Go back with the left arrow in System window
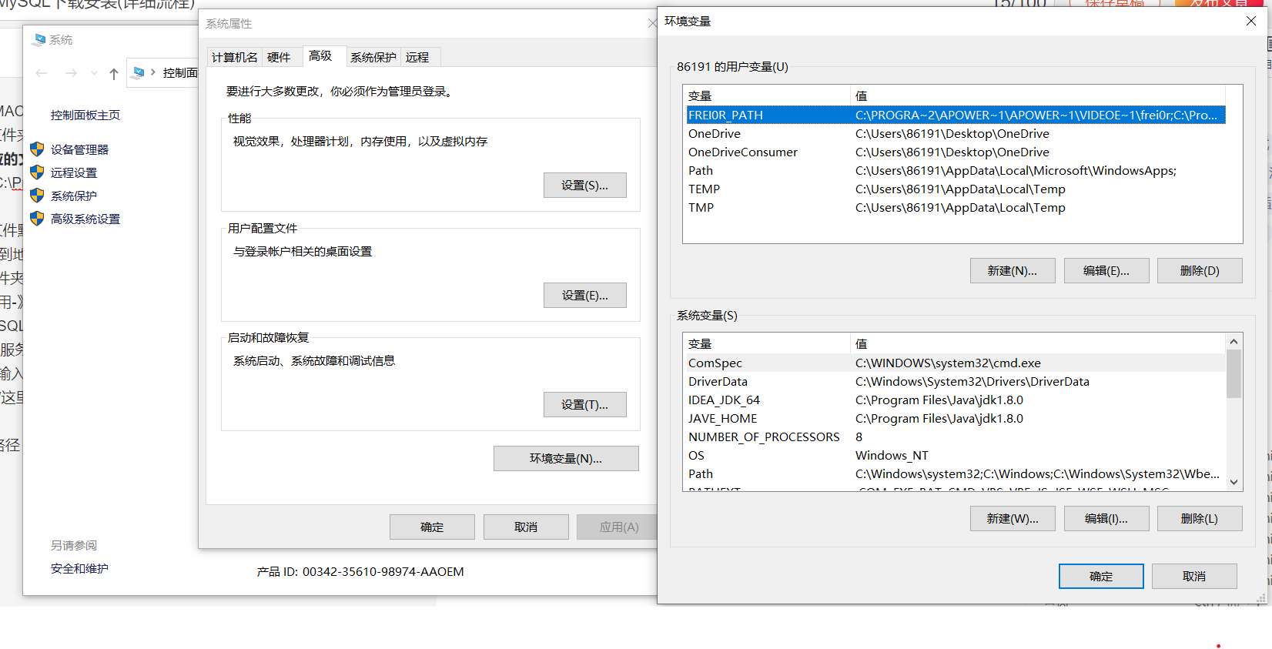 click(x=42, y=73)
